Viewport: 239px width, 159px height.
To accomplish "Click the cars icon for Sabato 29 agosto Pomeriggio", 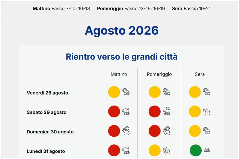I will (x=167, y=111).
